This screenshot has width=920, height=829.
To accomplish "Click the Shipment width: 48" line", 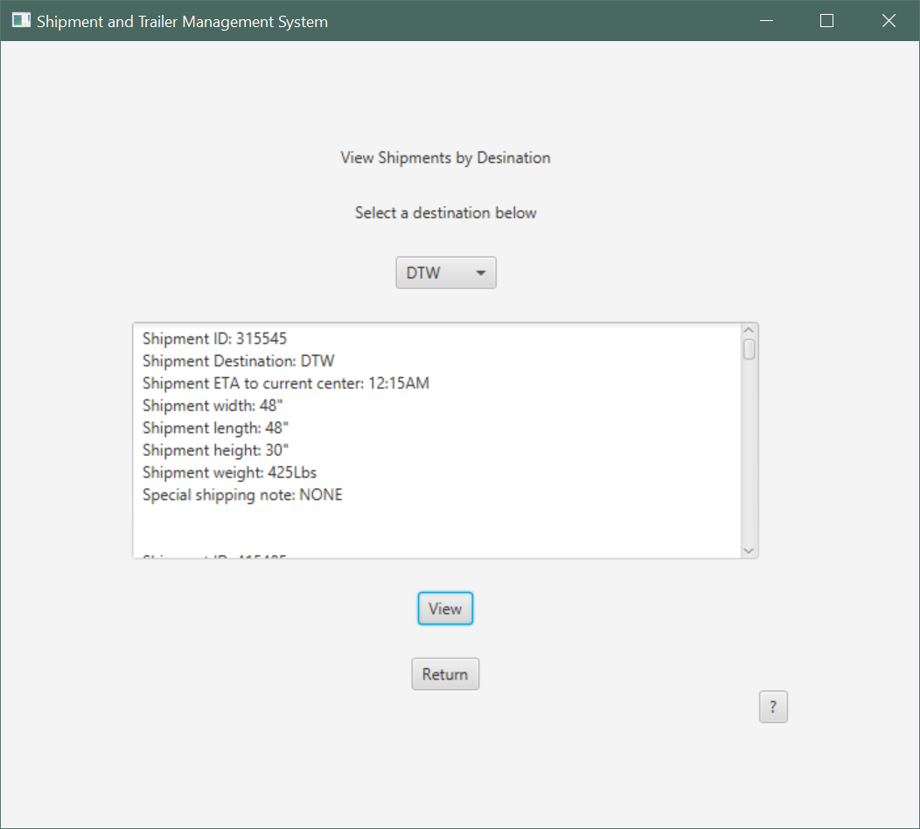I will click(x=213, y=406).
